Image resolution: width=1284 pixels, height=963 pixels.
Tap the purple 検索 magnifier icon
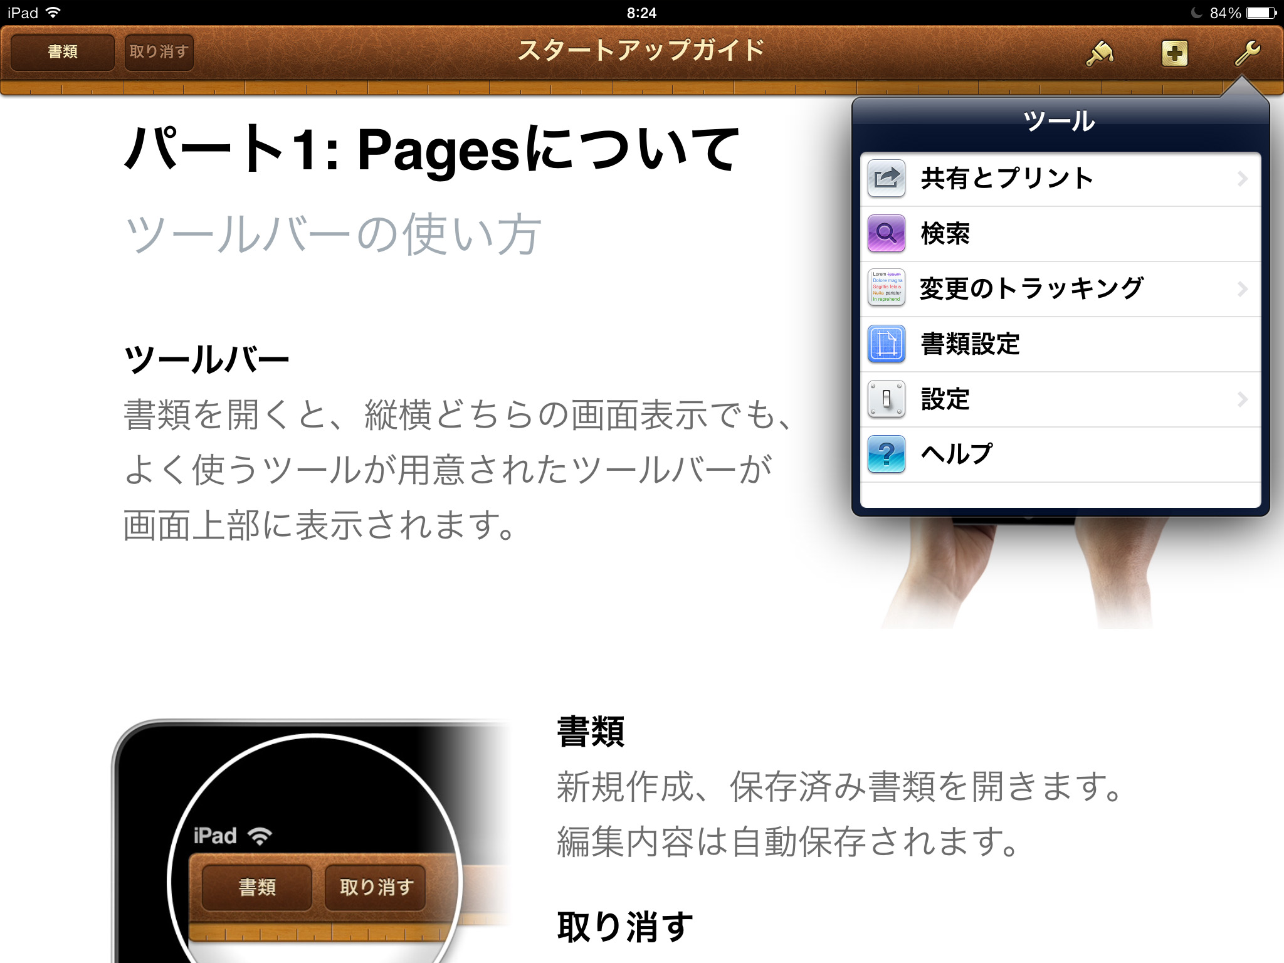[x=886, y=234]
